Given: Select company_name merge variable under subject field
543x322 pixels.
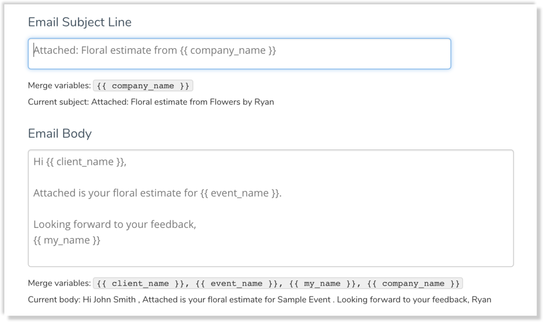Looking at the screenshot, I should click(143, 86).
